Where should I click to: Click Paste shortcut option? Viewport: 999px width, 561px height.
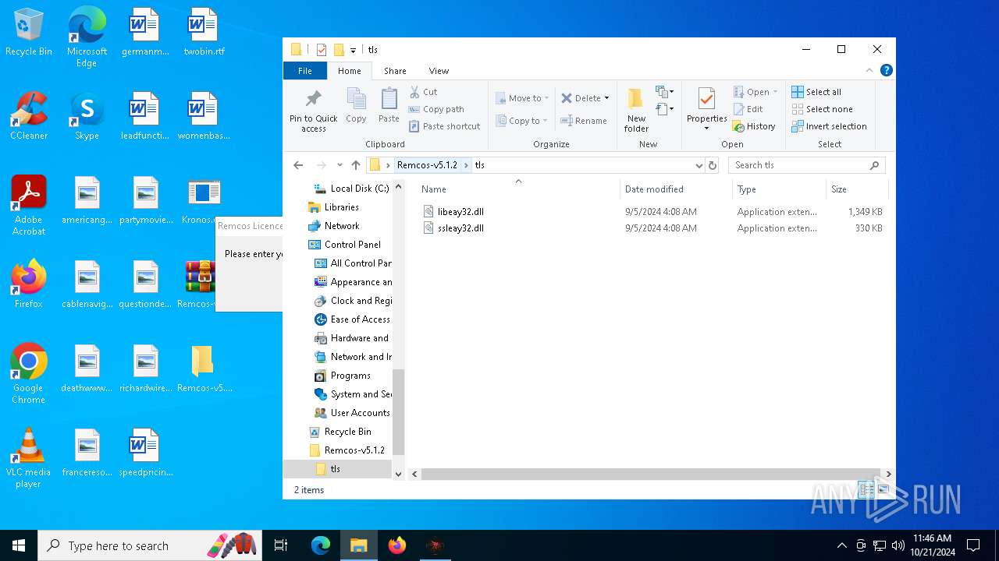click(x=444, y=126)
